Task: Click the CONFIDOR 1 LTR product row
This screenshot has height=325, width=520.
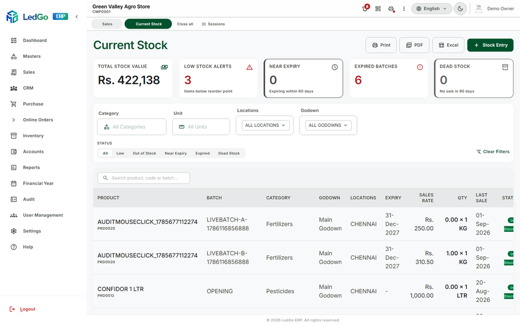Action: pyautogui.click(x=303, y=291)
